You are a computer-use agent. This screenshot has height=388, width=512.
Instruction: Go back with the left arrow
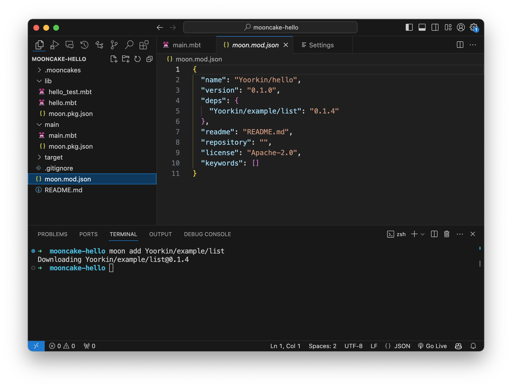point(160,28)
